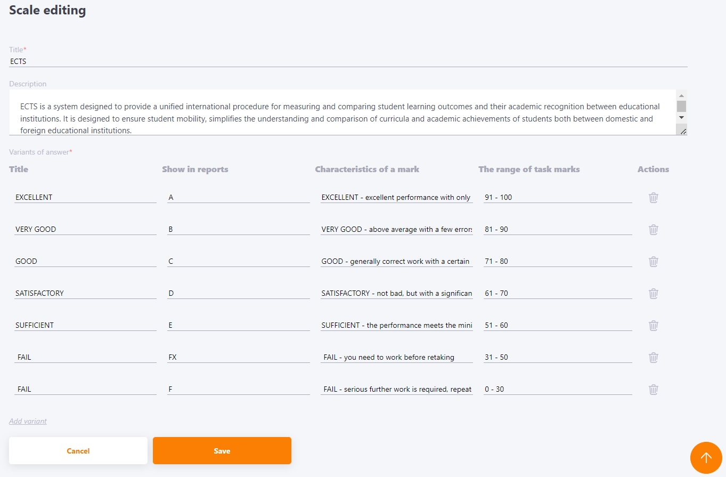The width and height of the screenshot is (726, 477).
Task: Delete the SATISFACTORY variant row
Action: point(654,294)
